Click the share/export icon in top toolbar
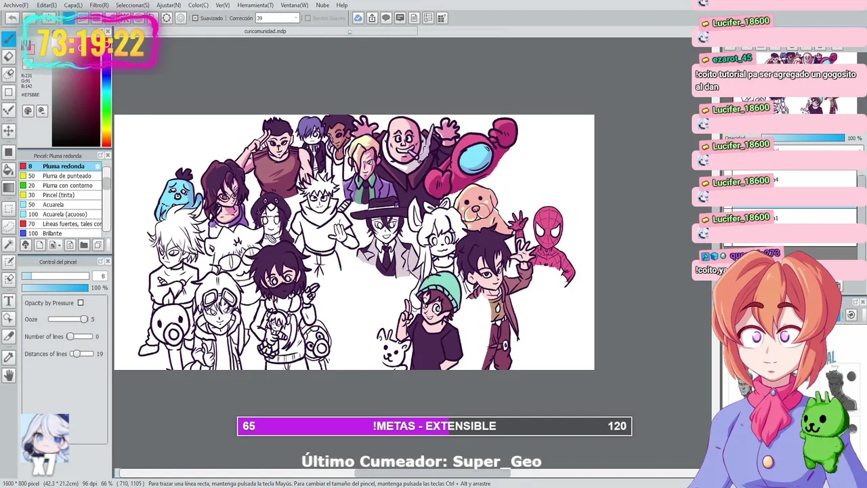 click(372, 18)
